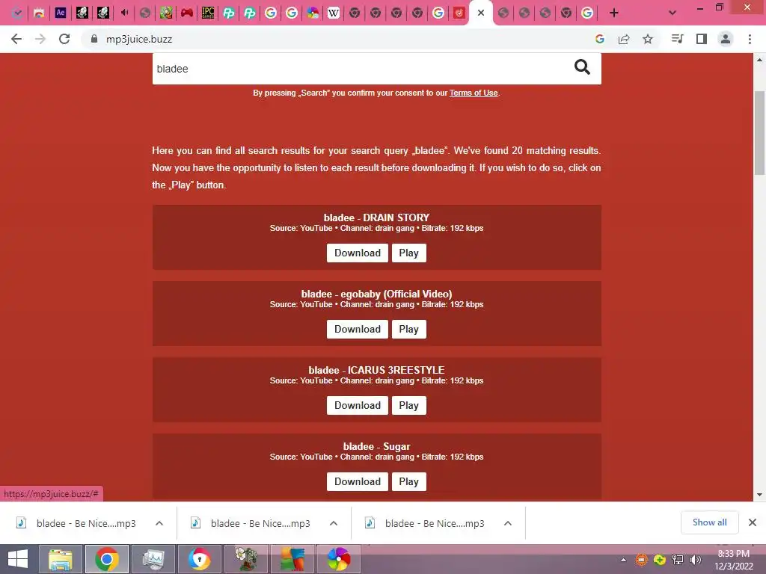The image size is (766, 574).
Task: Open the Terms of Use link
Action: [474, 93]
